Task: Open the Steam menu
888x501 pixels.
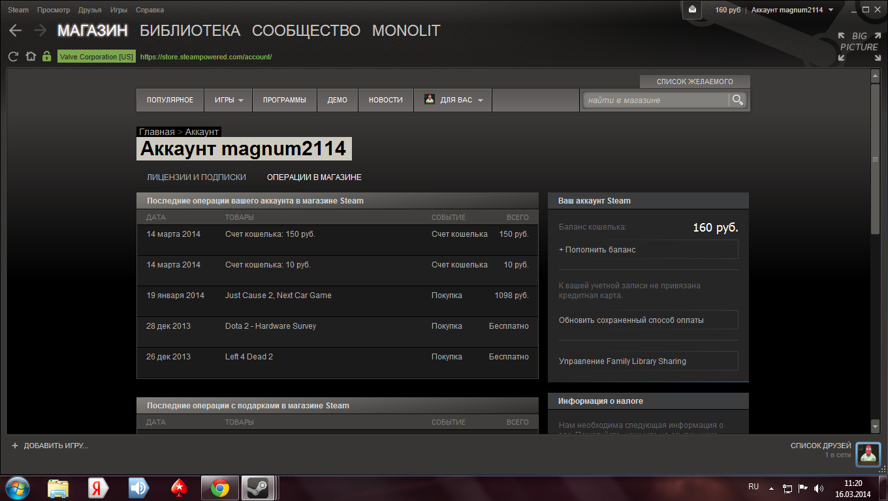Action: pos(18,10)
